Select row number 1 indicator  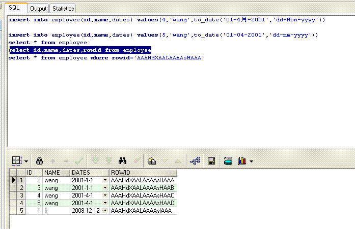(x=21, y=180)
